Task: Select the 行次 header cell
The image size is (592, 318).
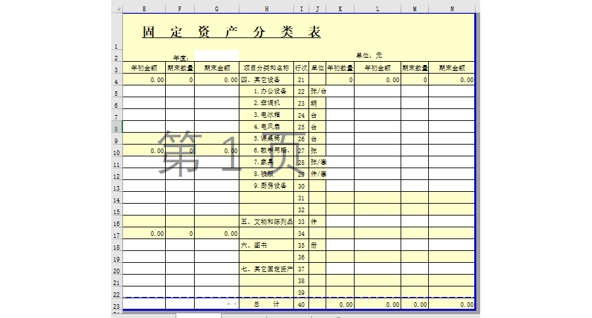Action: click(x=301, y=68)
